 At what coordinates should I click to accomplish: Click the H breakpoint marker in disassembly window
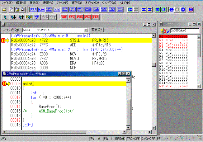(3, 40)
